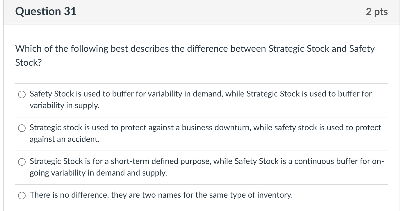The image size is (406, 211).
Task: Select the short-term defined purpose radio button
Action: click(22, 162)
